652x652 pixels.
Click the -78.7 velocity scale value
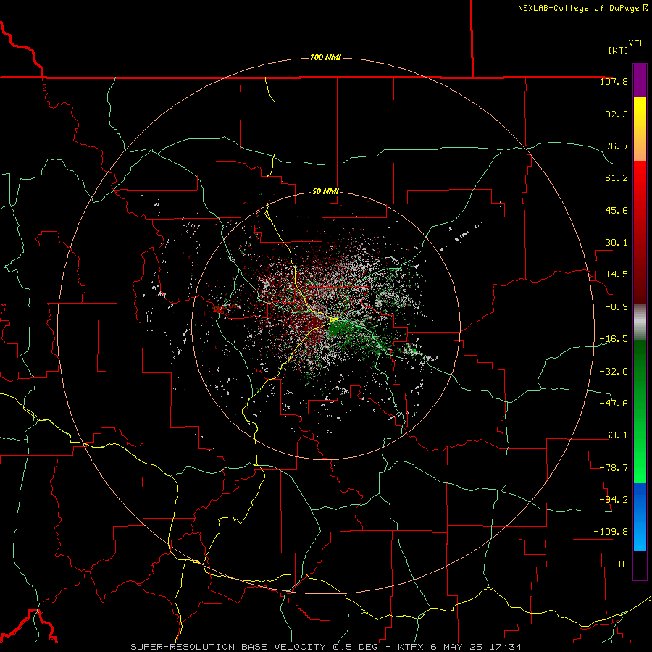tap(614, 468)
